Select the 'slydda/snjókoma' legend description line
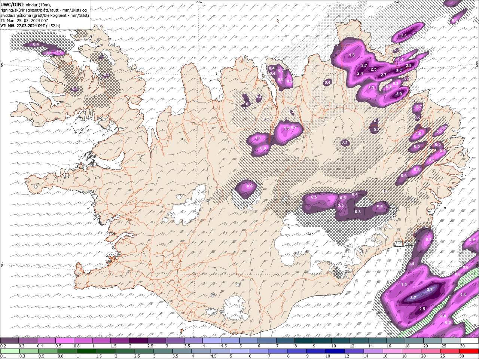 (45, 15)
